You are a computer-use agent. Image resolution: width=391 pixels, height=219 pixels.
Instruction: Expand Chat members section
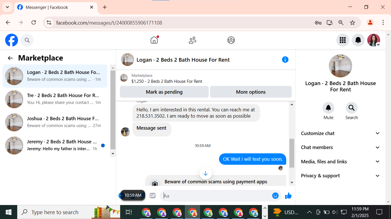click(x=341, y=147)
